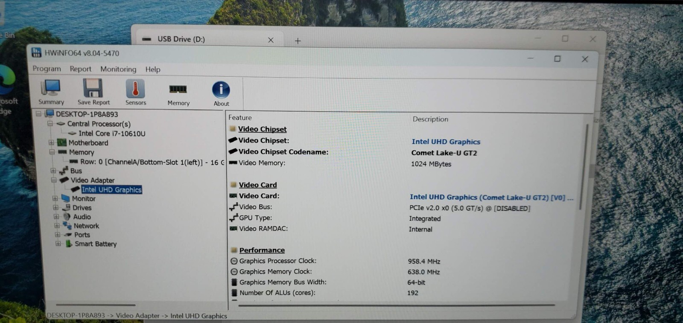
Task: Click the Video Chipset section header icon
Action: coord(233,129)
